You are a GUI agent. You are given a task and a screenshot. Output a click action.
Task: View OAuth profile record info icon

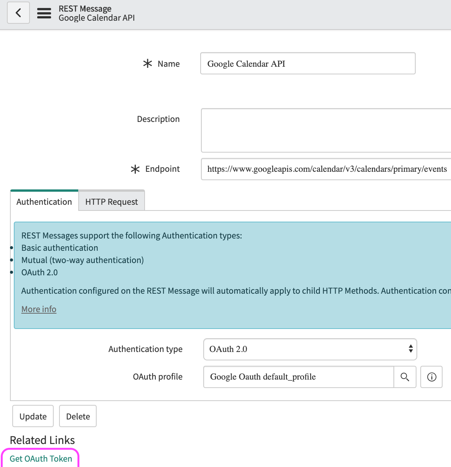pyautogui.click(x=431, y=377)
